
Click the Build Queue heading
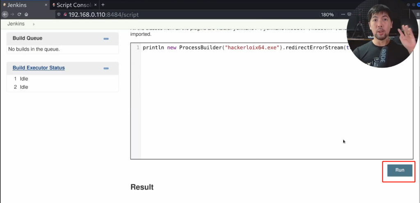pyautogui.click(x=27, y=38)
